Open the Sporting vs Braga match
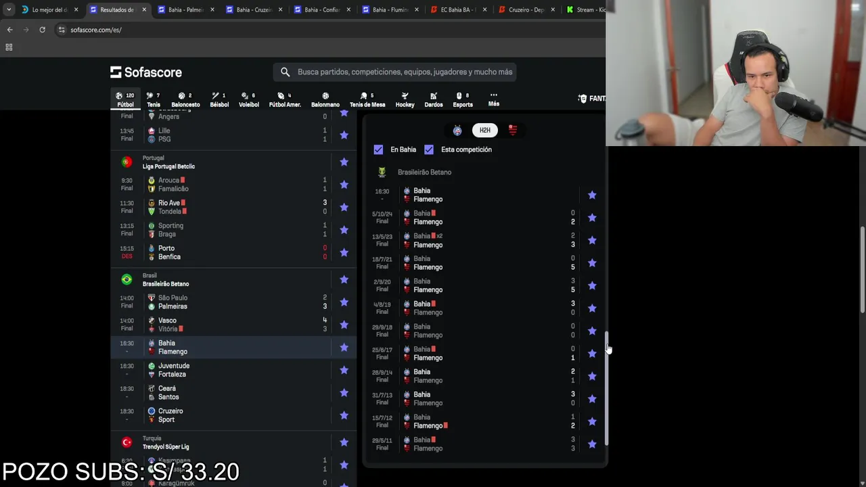Viewport: 866px width, 487px height. click(233, 229)
